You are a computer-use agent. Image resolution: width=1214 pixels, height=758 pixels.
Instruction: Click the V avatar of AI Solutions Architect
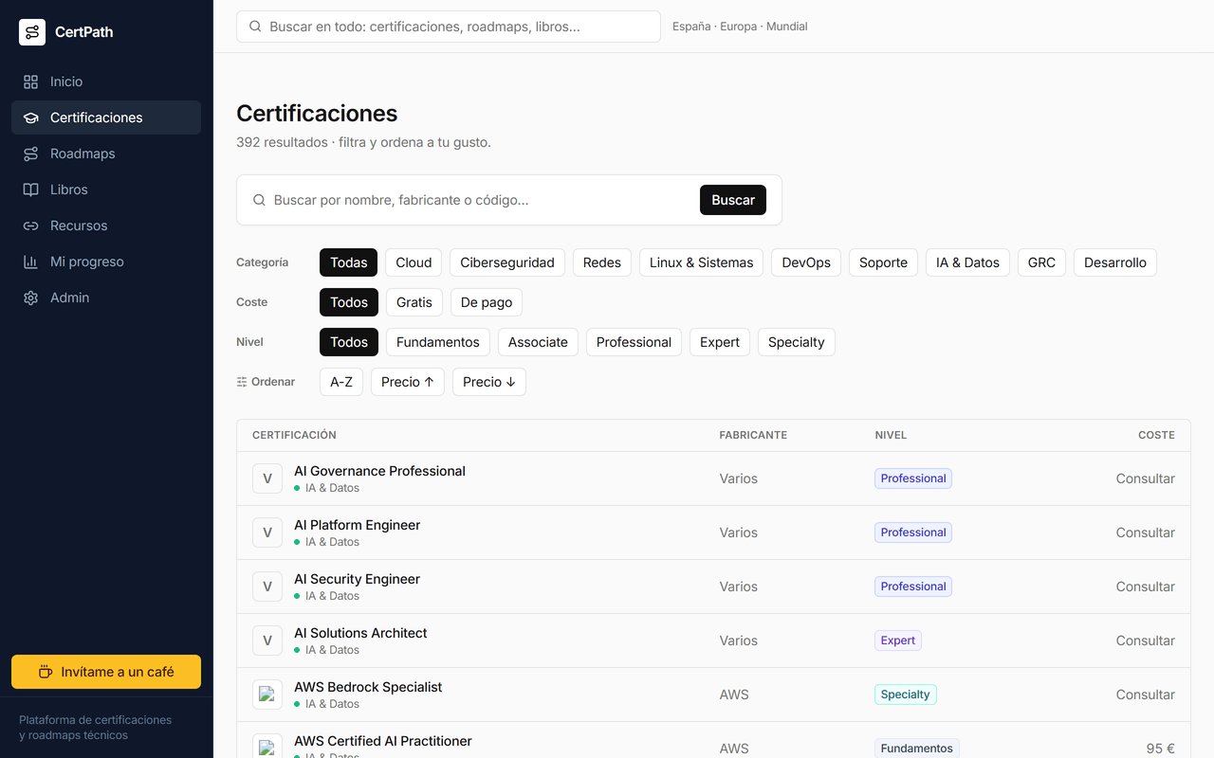tap(267, 641)
